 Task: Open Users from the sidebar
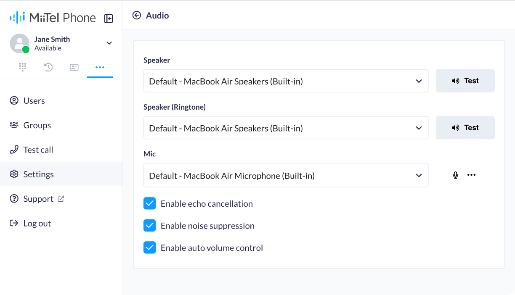click(x=61, y=101)
